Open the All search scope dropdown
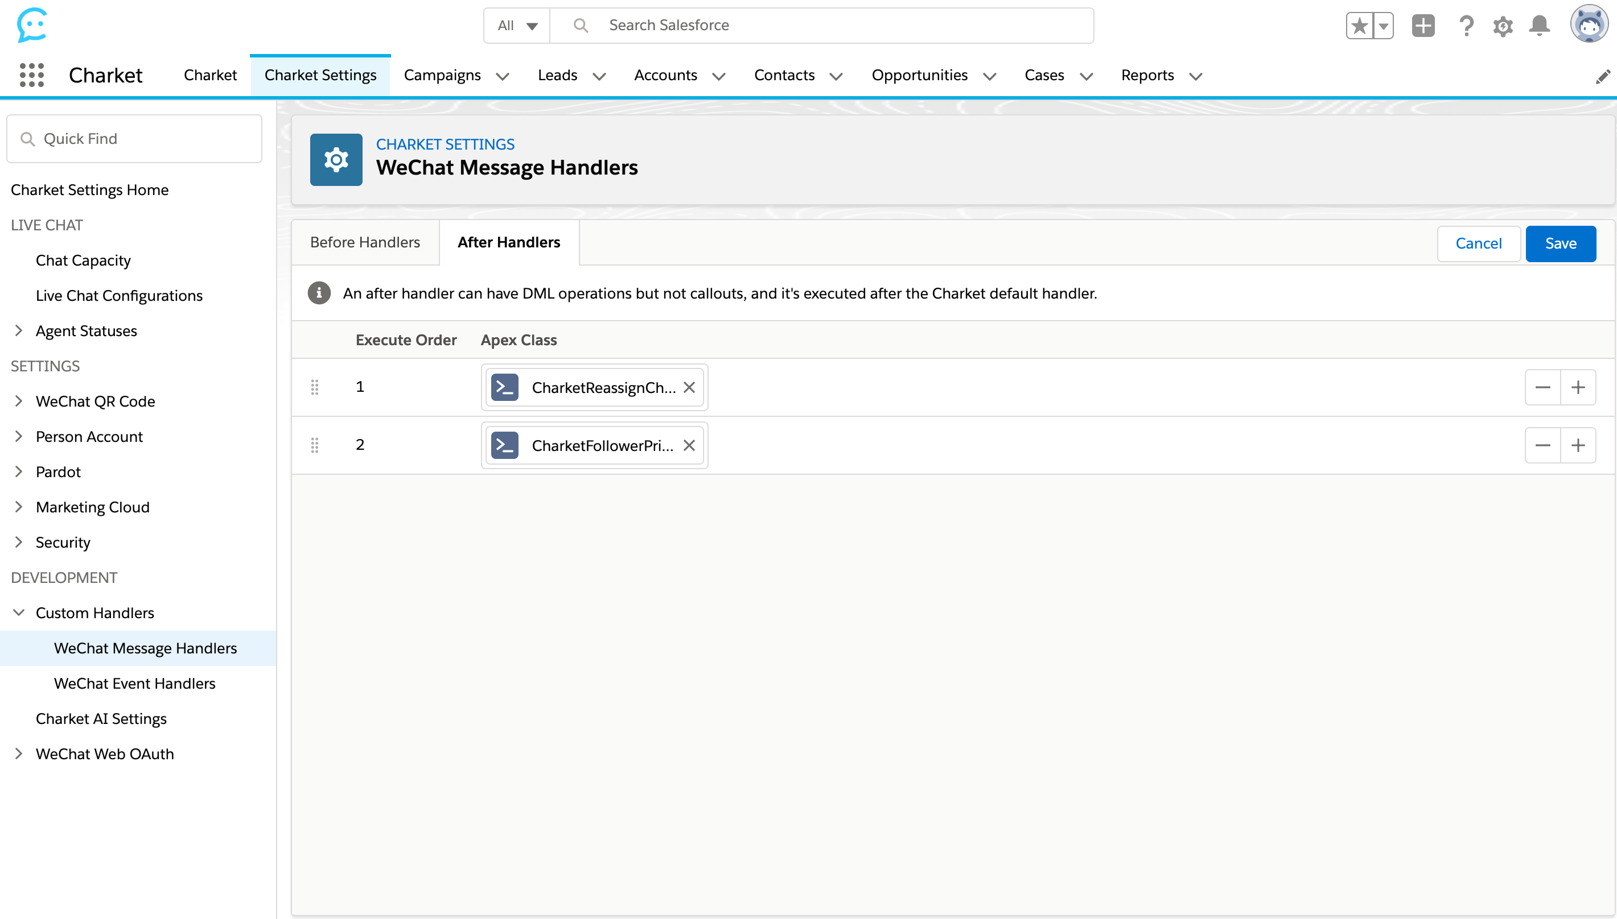 click(x=517, y=25)
